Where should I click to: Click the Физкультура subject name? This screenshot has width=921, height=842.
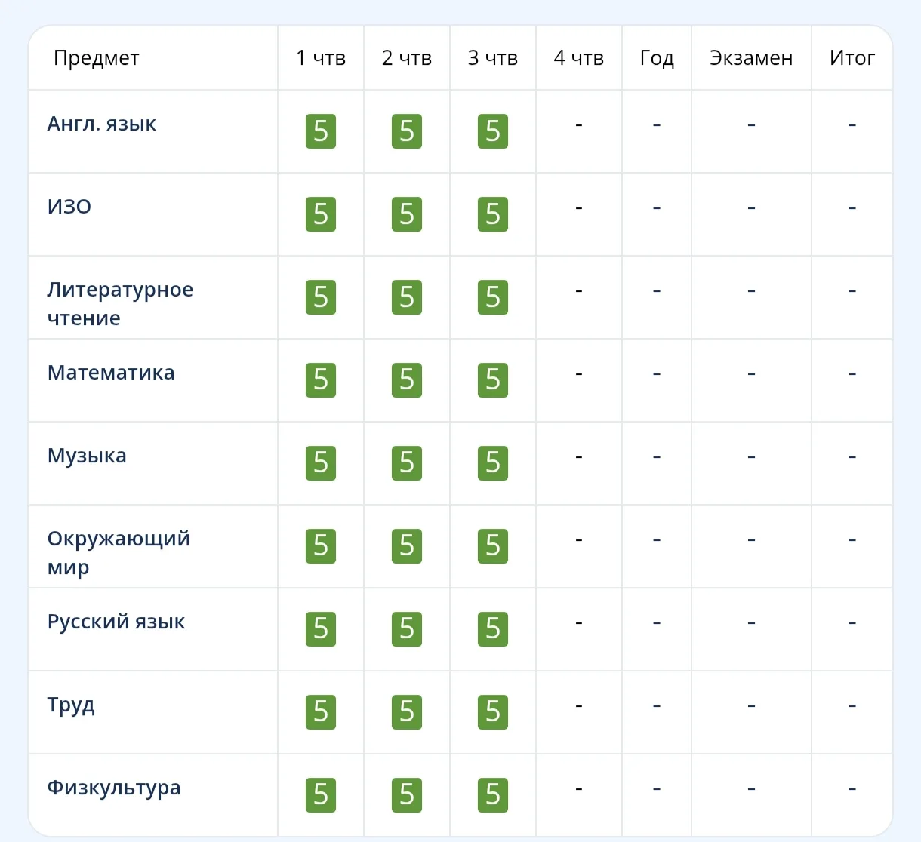tap(114, 788)
